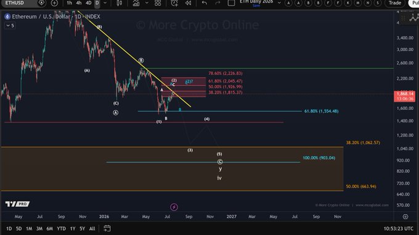Click the TradingView PRO logo
Screen dimensions: 419x235
pos(17,204)
